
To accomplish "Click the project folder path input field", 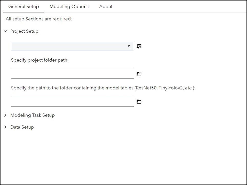I will point(72,74).
